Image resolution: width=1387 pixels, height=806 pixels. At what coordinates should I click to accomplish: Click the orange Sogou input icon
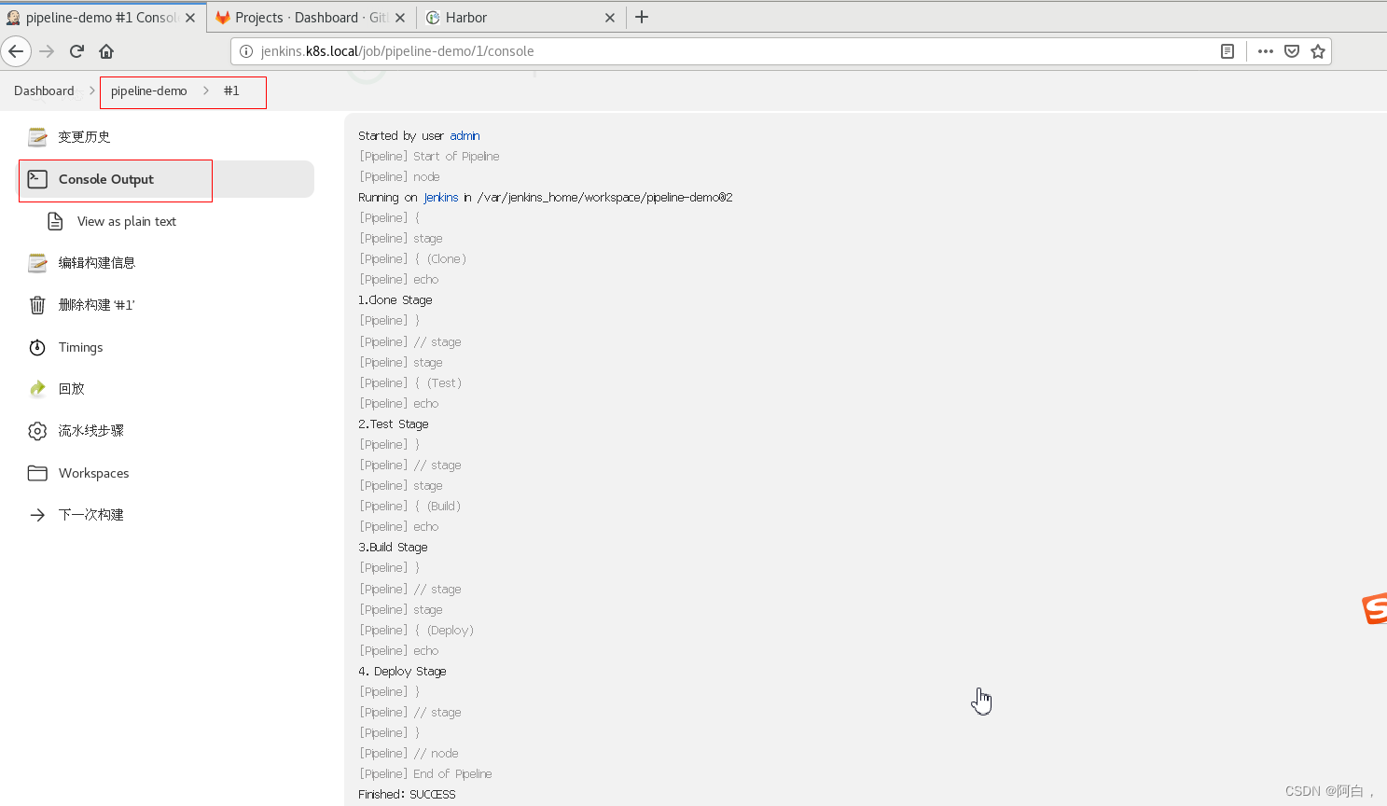coord(1375,609)
